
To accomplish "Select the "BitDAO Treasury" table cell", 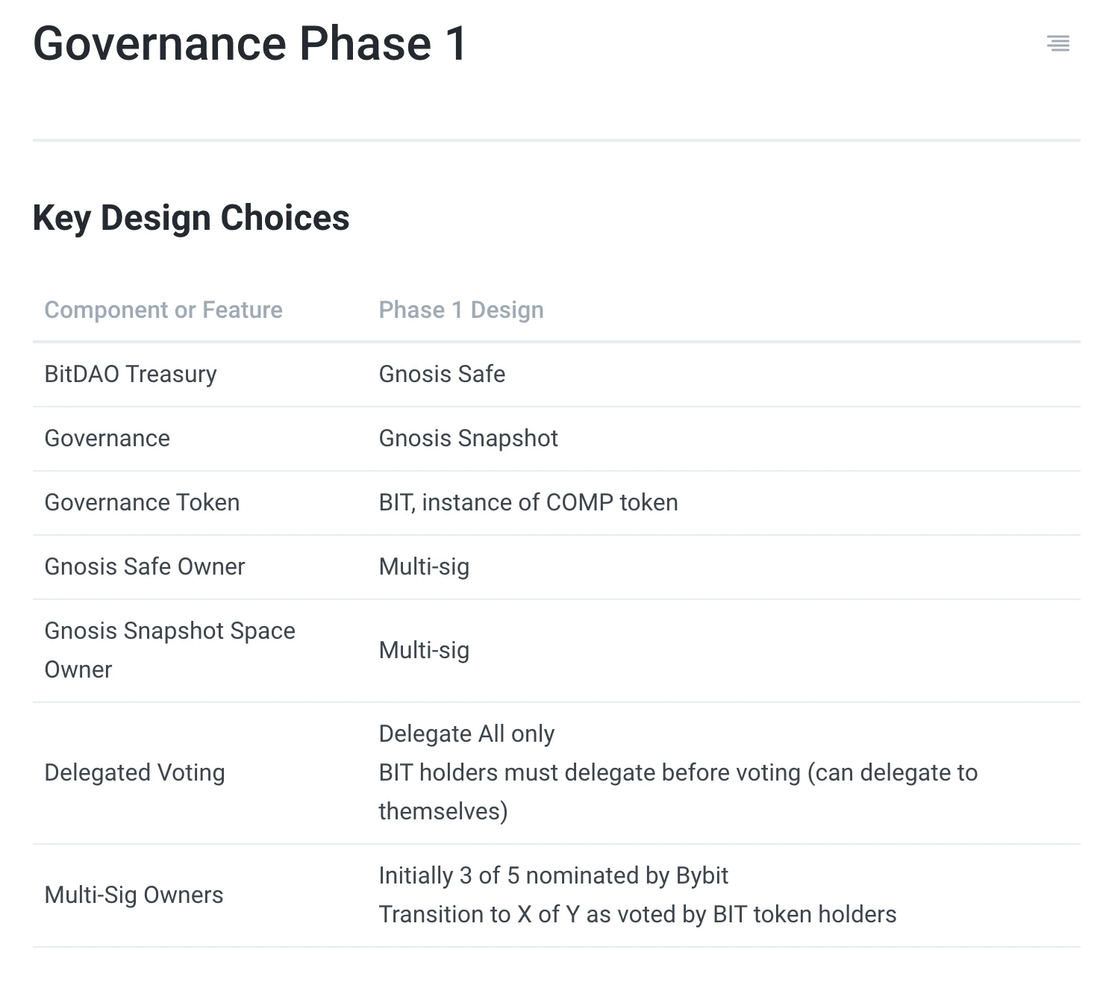I will click(131, 374).
